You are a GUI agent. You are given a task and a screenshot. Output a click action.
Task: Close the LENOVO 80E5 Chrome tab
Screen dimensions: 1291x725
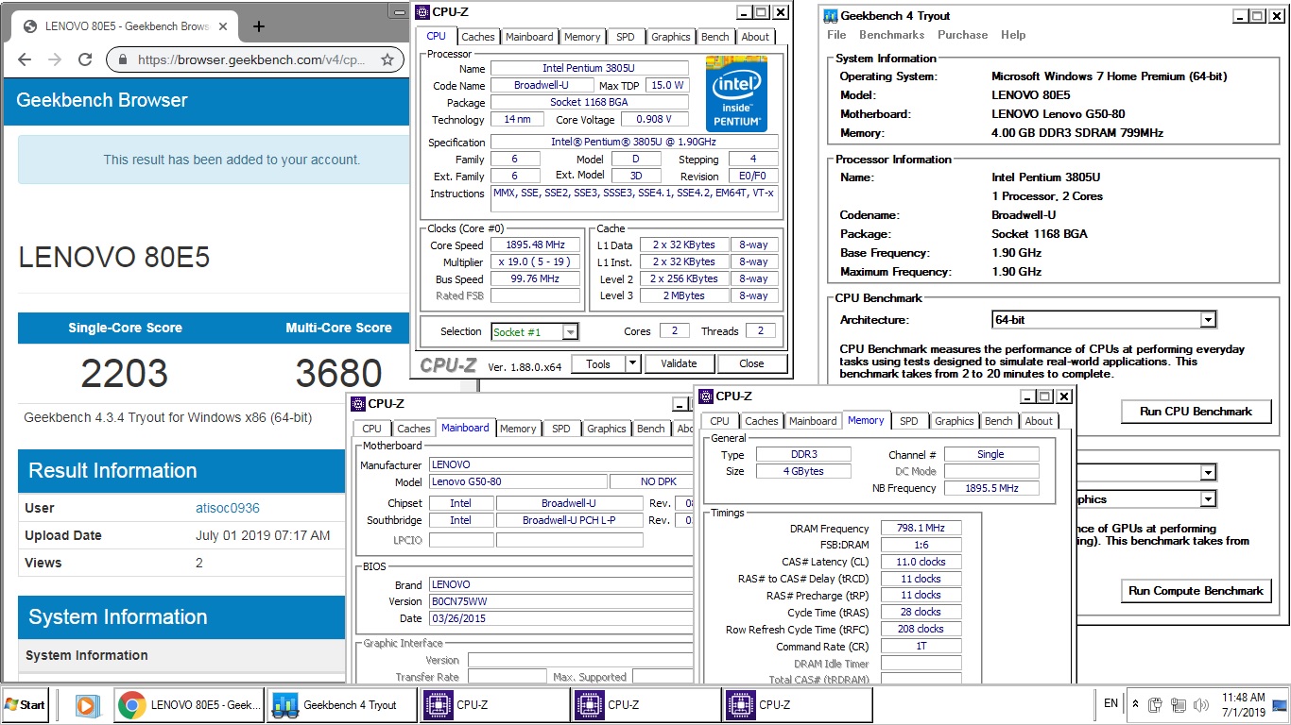coord(224,26)
